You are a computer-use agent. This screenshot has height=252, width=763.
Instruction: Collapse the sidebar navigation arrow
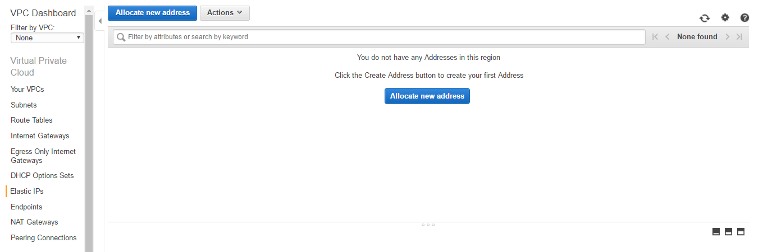pyautogui.click(x=100, y=21)
